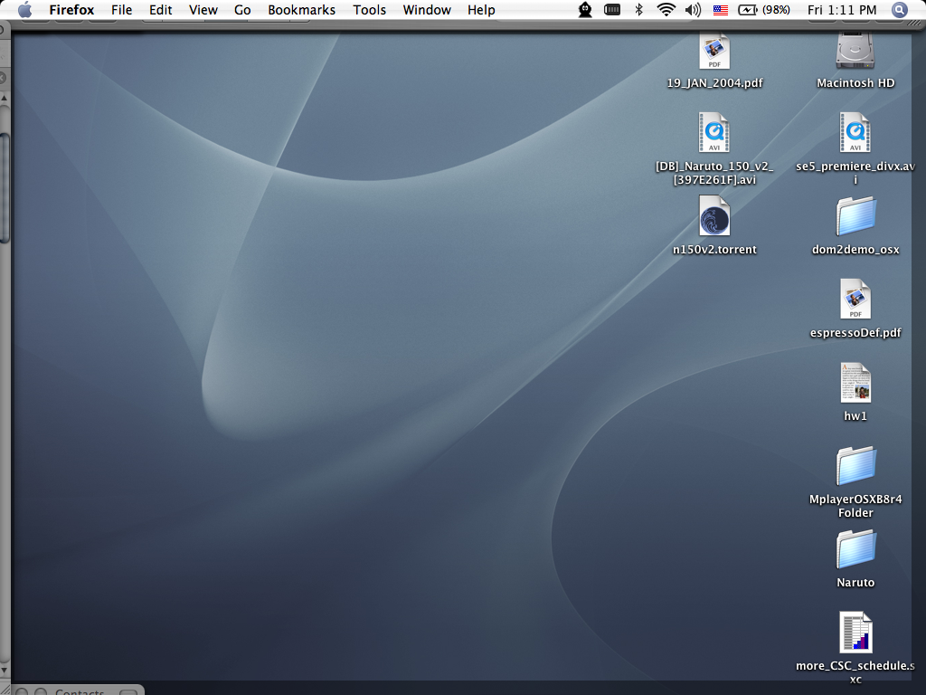Open the dom2demo_osx folder
The height and width of the screenshot is (695, 926).
click(855, 217)
